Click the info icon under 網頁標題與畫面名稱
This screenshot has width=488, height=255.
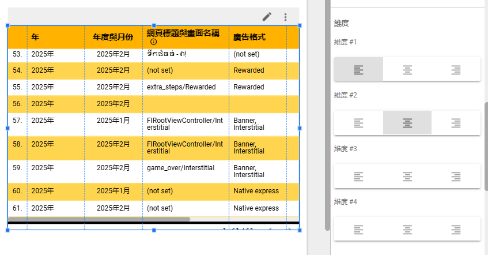coord(153,42)
